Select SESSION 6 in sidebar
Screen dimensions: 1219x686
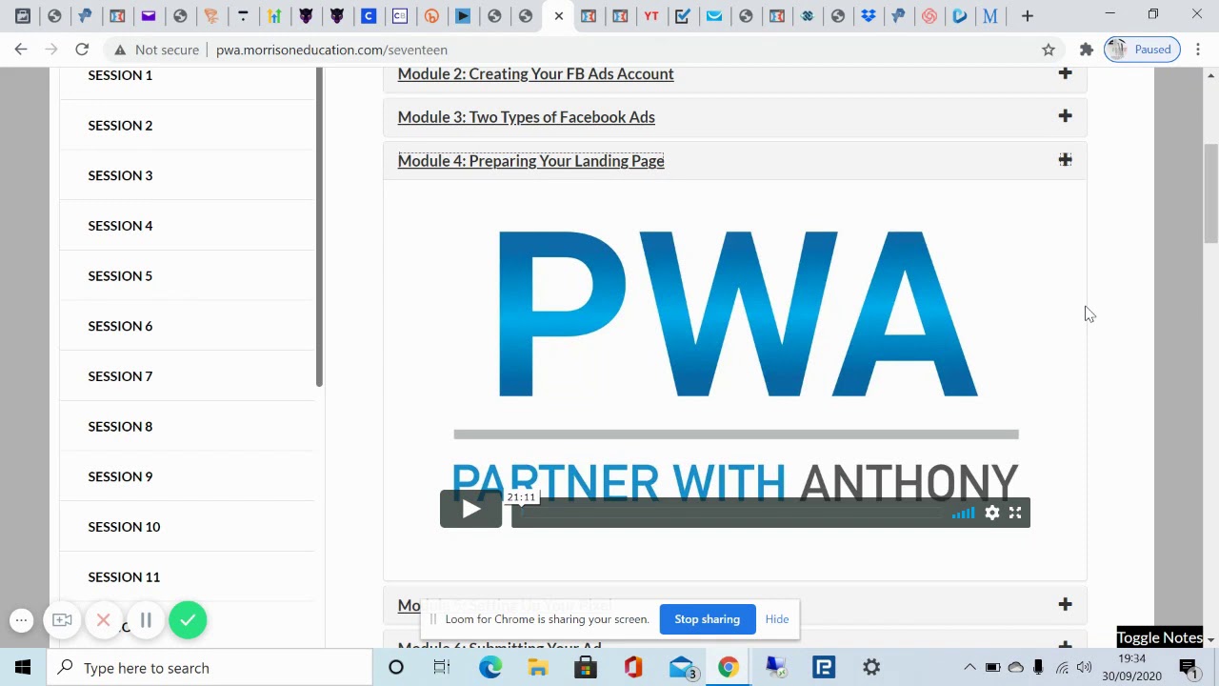(x=120, y=326)
